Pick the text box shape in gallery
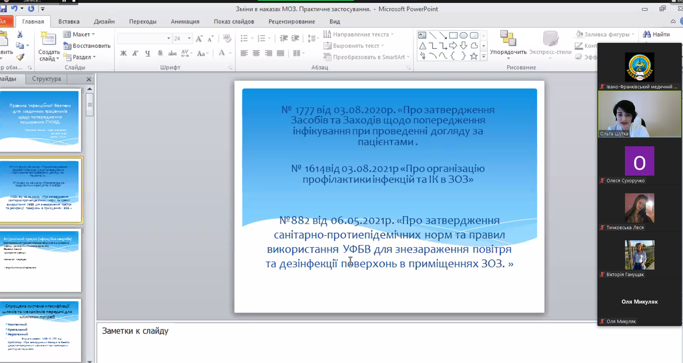683x363 pixels. [422, 35]
